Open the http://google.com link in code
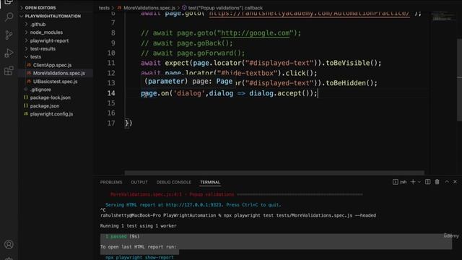 pyautogui.click(x=255, y=33)
